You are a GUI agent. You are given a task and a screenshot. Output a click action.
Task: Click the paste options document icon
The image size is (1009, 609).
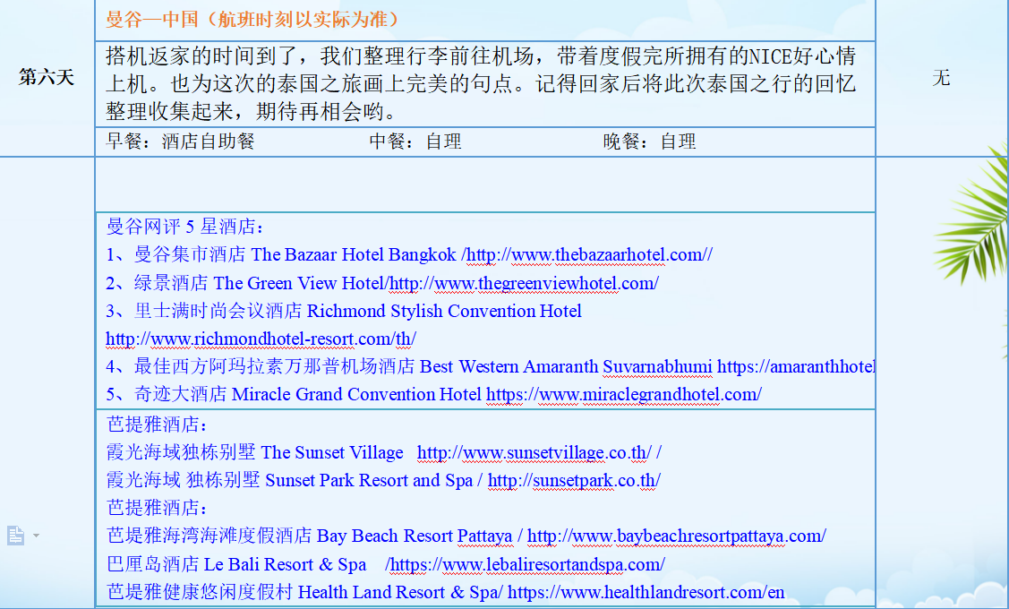[15, 535]
